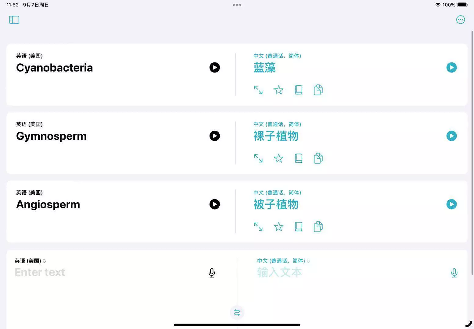Play English audio for Cyanobacteria
This screenshot has width=474, height=329.
pyautogui.click(x=214, y=67)
